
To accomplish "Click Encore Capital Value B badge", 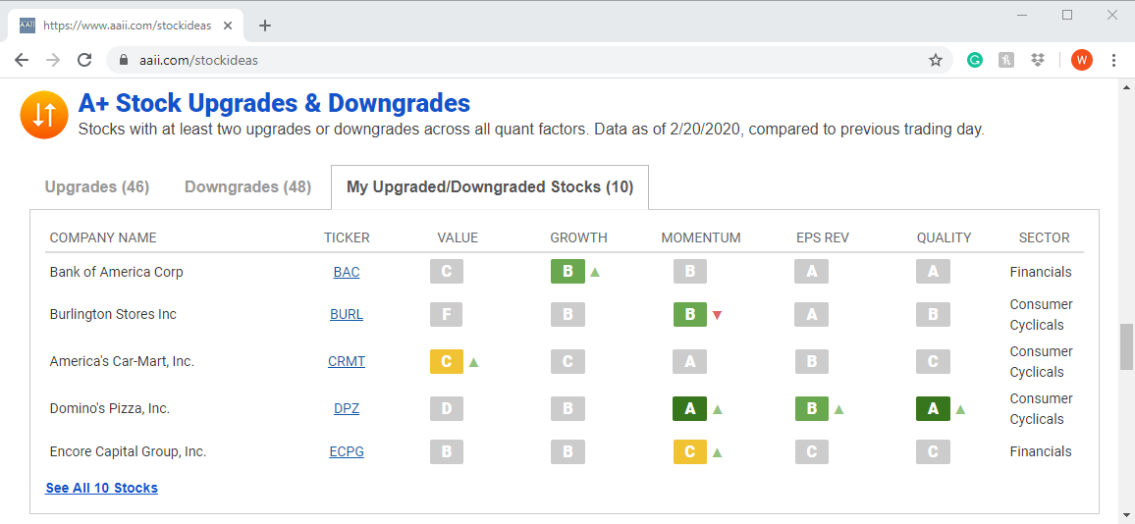I will click(x=447, y=451).
